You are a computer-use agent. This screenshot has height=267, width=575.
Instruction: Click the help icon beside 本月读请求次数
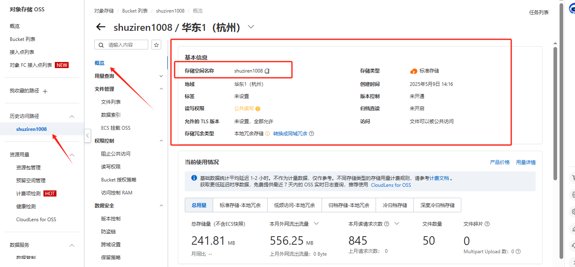click(387, 224)
